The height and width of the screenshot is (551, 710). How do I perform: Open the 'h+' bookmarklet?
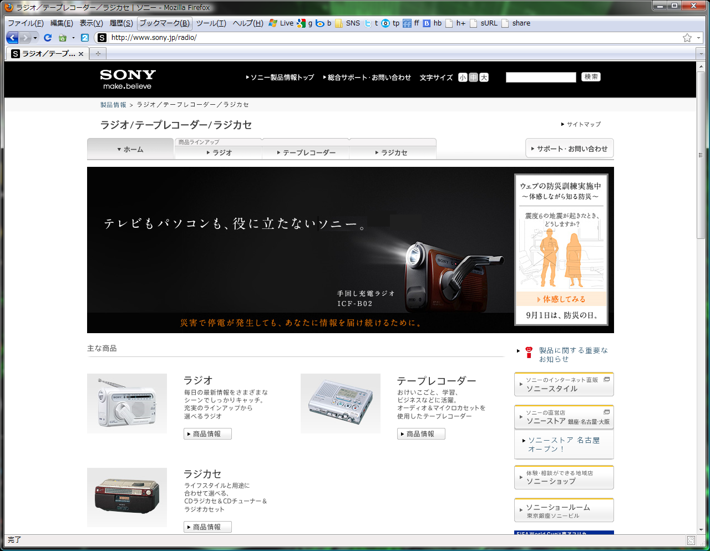point(456,23)
